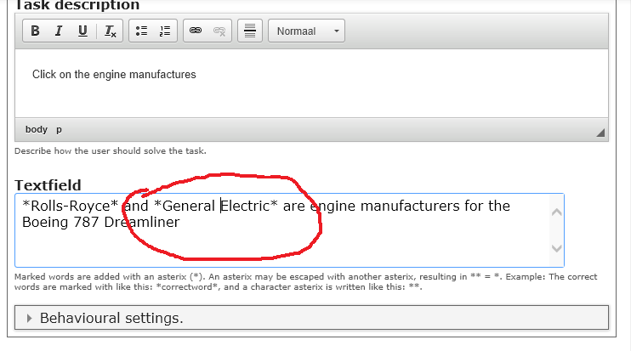Click the unlink icon
The height and width of the screenshot is (351, 631).
[x=219, y=31]
